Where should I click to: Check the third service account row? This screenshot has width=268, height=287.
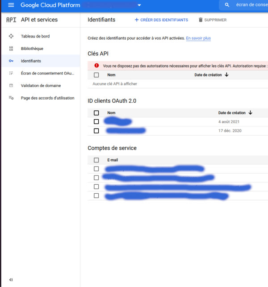point(96,187)
